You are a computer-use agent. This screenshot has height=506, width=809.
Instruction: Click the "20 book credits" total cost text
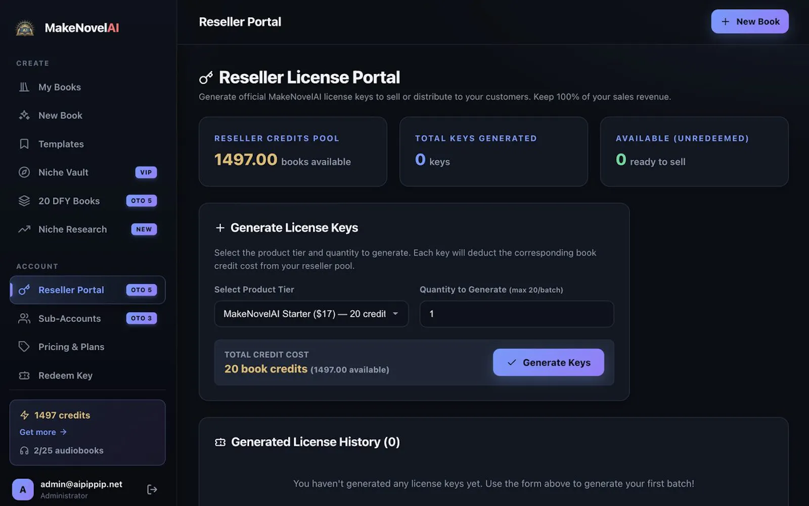tap(266, 369)
